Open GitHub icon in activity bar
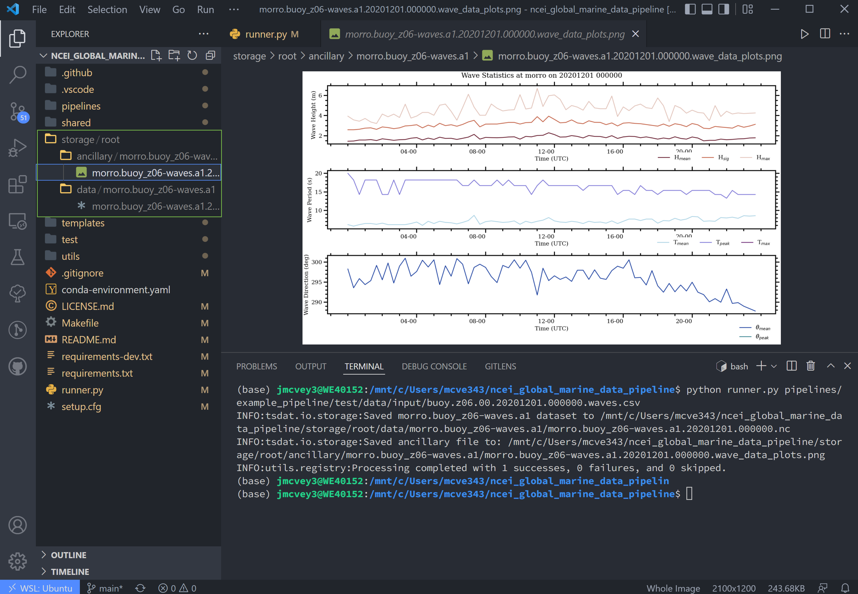This screenshot has height=594, width=858. coord(18,367)
